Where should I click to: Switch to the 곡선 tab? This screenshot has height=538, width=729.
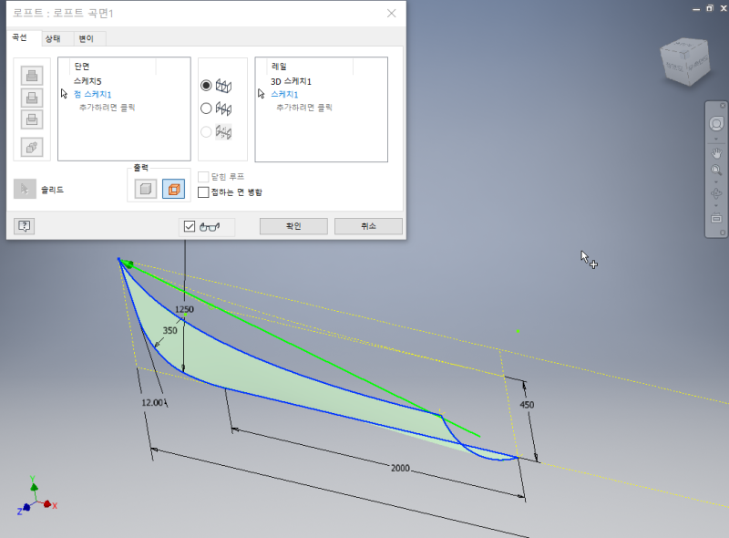pyautogui.click(x=19, y=37)
